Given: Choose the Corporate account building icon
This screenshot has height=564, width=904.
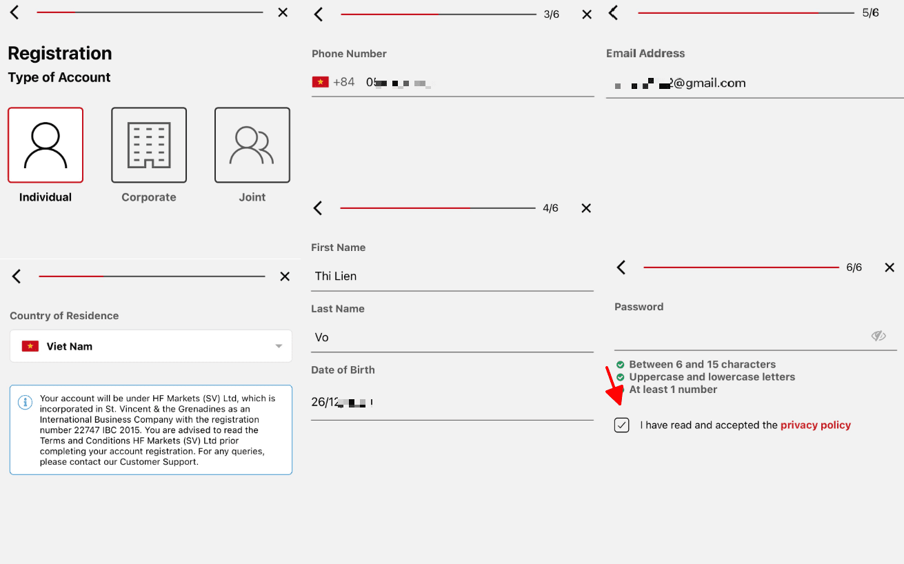Looking at the screenshot, I should click(149, 145).
